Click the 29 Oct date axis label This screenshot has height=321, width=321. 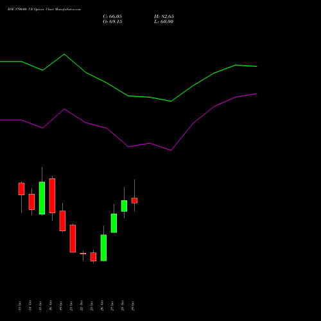pyautogui.click(x=133, y=306)
